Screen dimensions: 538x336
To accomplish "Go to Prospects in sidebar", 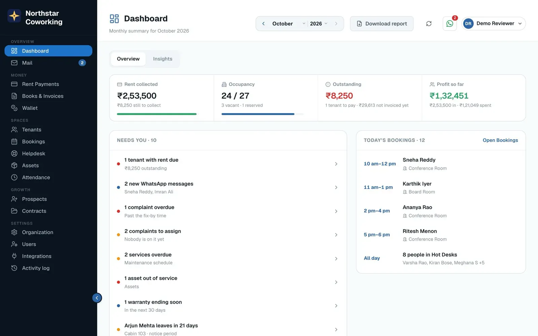I will pyautogui.click(x=48, y=199).
